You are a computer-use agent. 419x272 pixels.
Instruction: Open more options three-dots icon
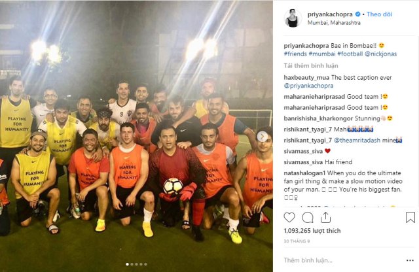pos(410,260)
